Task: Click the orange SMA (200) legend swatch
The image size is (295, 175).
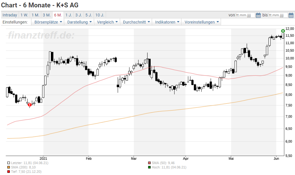Action: pyautogui.click(x=8, y=167)
